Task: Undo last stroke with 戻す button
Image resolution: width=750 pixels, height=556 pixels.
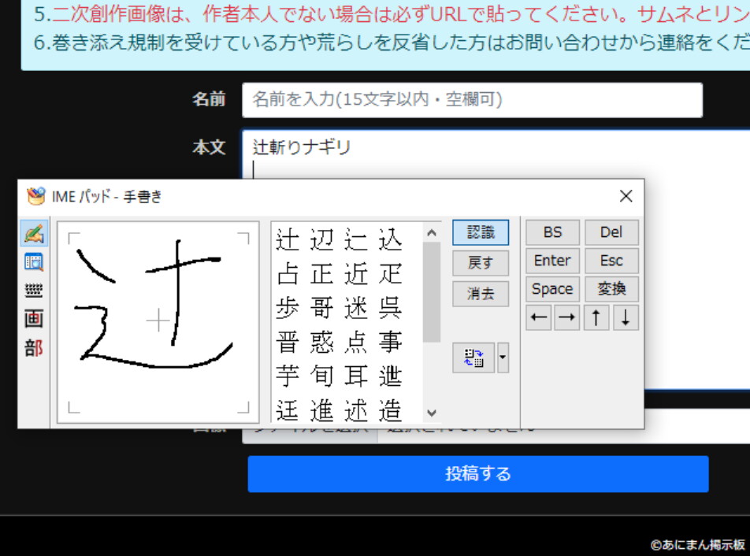Action: click(x=481, y=262)
